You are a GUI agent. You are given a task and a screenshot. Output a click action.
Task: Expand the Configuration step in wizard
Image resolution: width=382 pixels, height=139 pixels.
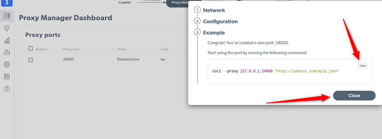220,21
